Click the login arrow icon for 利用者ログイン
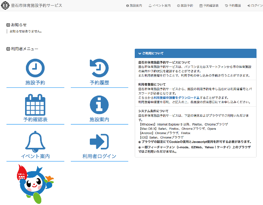 click(99, 141)
